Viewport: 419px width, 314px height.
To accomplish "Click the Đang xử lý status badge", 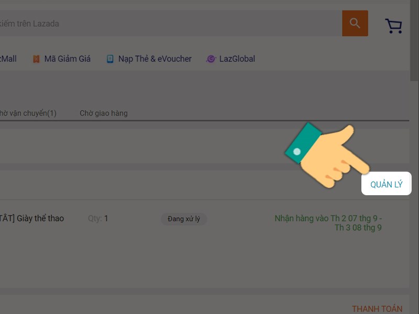I will pyautogui.click(x=184, y=219).
